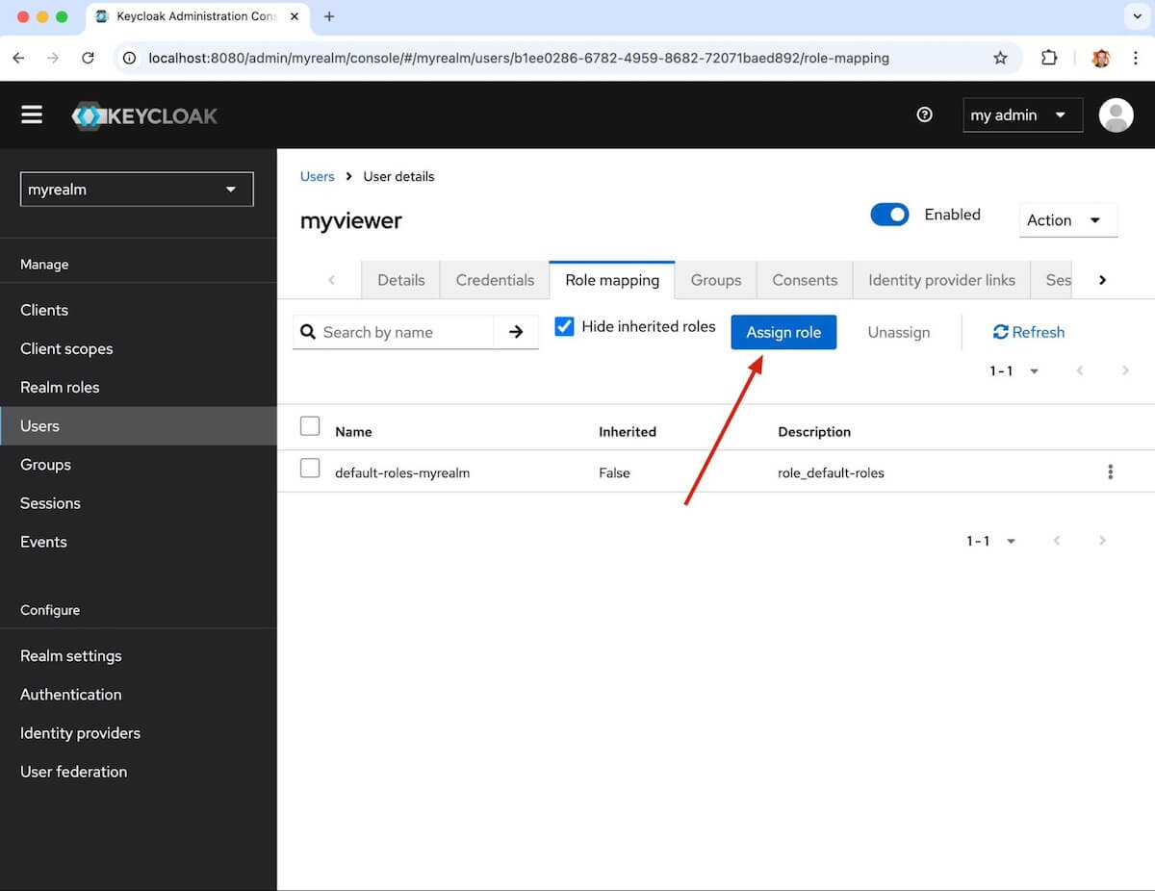
Task: Click the browser back arrow
Action: [x=18, y=58]
